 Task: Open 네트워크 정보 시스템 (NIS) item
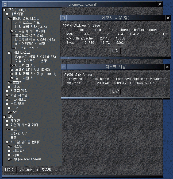coord(35,39)
